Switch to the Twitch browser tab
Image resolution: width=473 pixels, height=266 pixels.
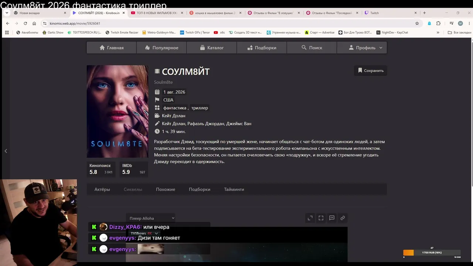(391, 13)
